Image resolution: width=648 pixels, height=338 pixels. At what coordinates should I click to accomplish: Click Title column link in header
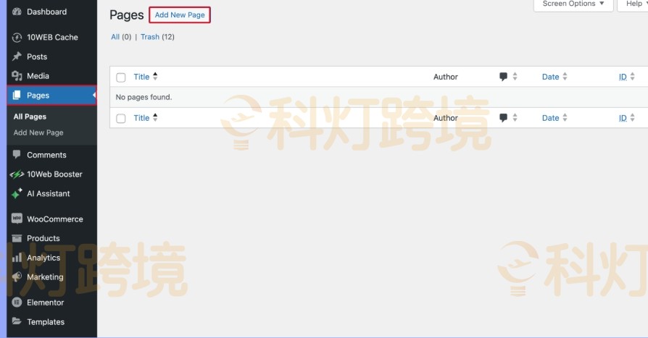coord(141,77)
